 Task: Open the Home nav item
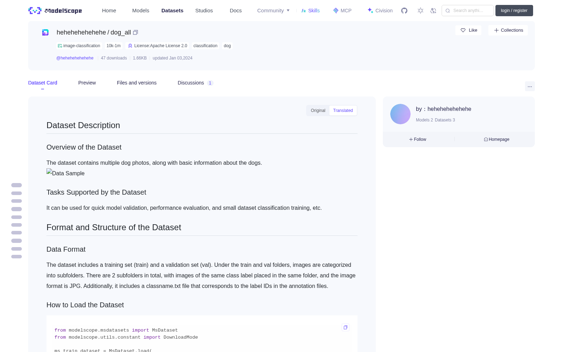[x=109, y=11]
